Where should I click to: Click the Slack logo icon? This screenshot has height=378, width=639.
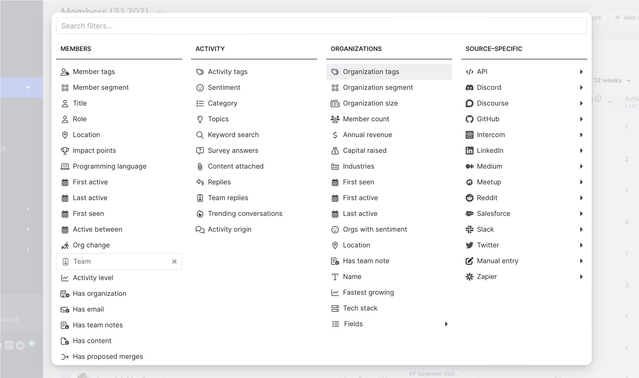point(469,229)
